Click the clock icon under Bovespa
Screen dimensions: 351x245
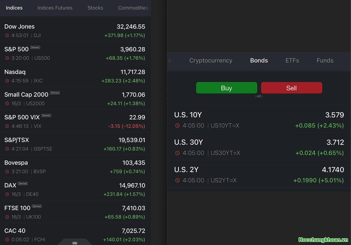(7, 171)
